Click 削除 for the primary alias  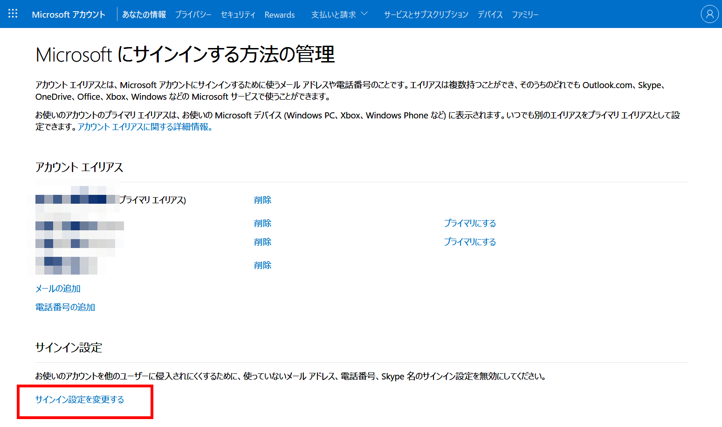pos(262,200)
